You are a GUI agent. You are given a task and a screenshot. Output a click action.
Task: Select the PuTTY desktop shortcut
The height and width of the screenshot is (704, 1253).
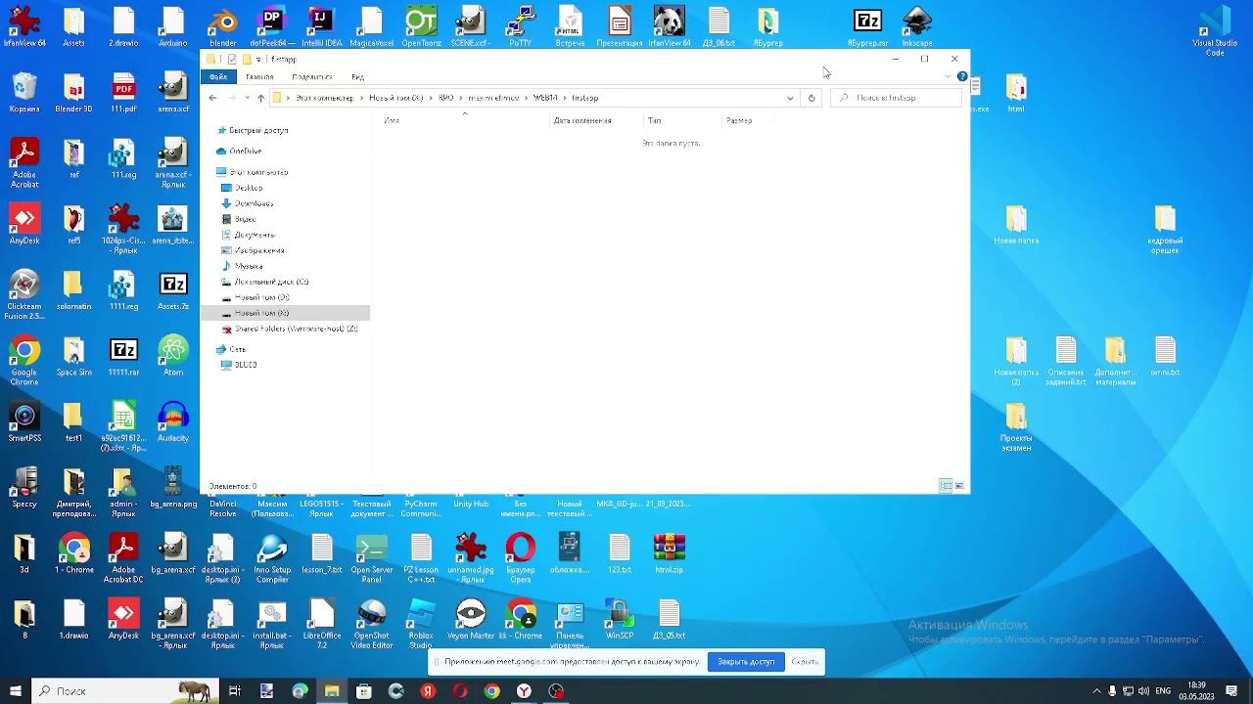[520, 26]
